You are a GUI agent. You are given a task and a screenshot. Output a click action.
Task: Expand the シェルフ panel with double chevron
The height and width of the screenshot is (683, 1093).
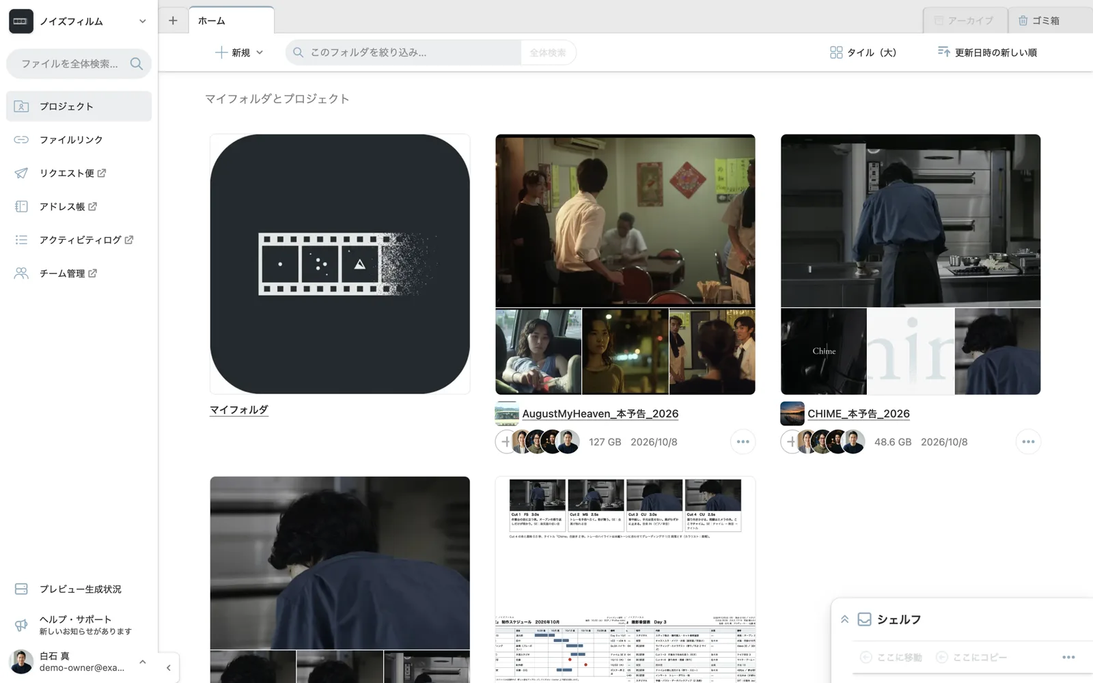pyautogui.click(x=844, y=619)
